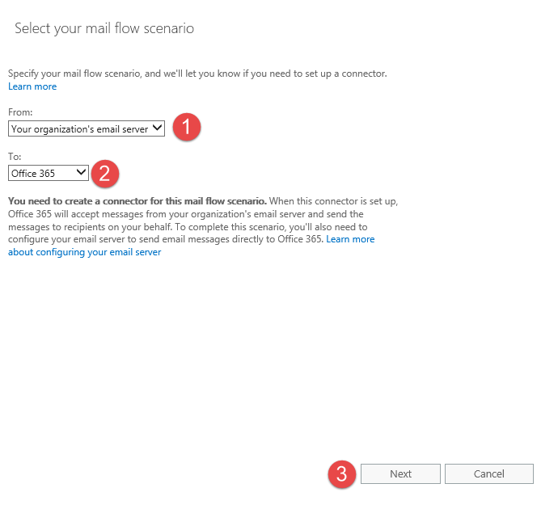Viewport: 558px width, 509px height.
Task: Click the "To:" field label
Action: (14, 157)
